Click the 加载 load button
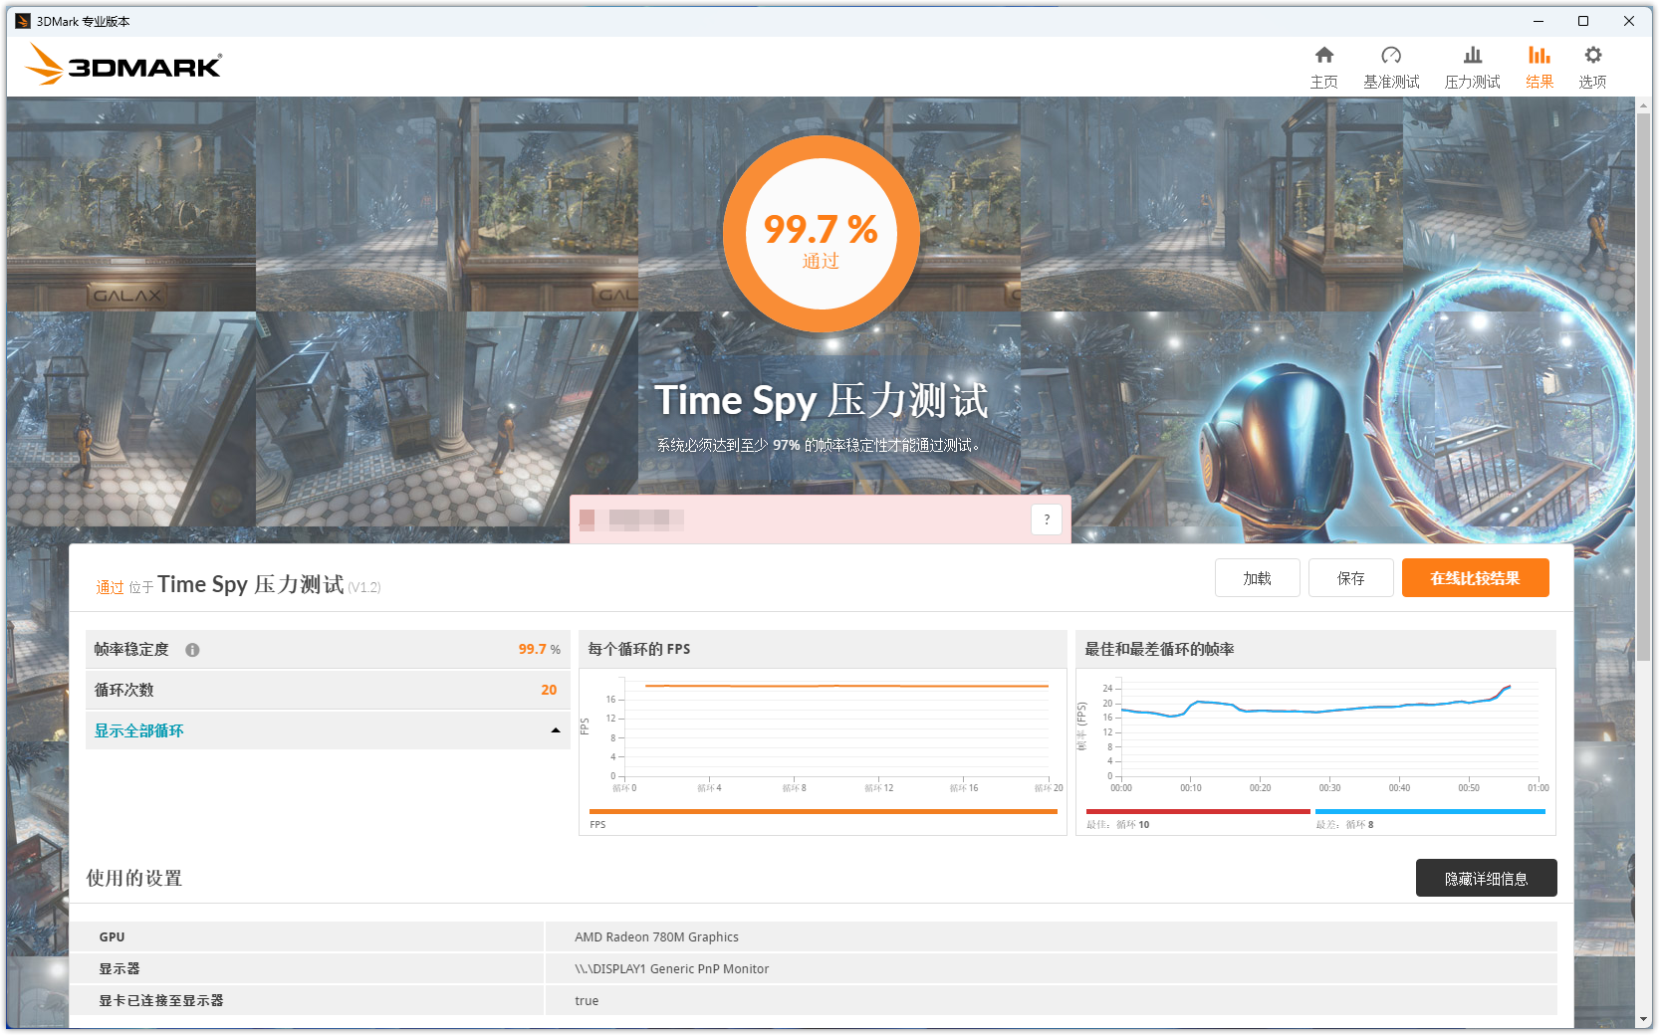Viewport: 1659px width, 1035px height. (1257, 578)
